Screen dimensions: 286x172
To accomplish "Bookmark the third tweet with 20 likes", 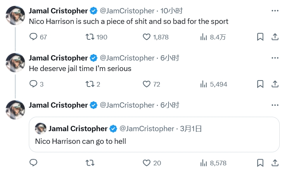I will coord(260,163).
